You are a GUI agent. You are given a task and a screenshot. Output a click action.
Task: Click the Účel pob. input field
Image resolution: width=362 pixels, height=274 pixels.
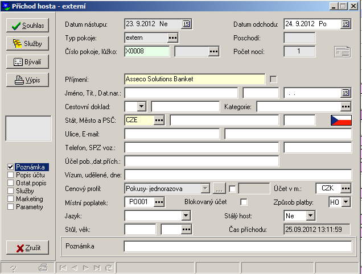click(x=201, y=161)
